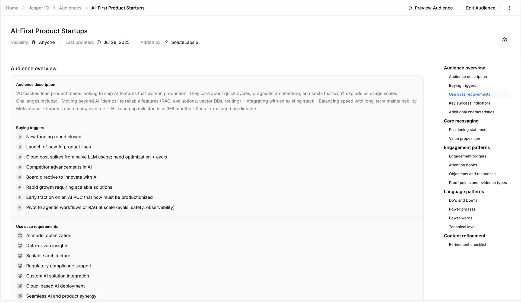This screenshot has height=303, width=521.
Task: Click target icon beside Cloud-based AI deployment
Action: (20, 286)
